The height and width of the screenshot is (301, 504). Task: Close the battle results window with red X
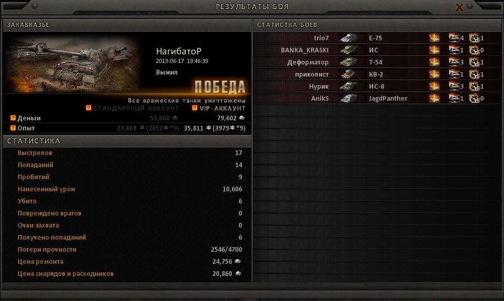click(x=459, y=8)
